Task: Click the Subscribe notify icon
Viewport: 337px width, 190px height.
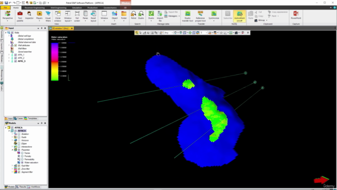Action: [227, 15]
